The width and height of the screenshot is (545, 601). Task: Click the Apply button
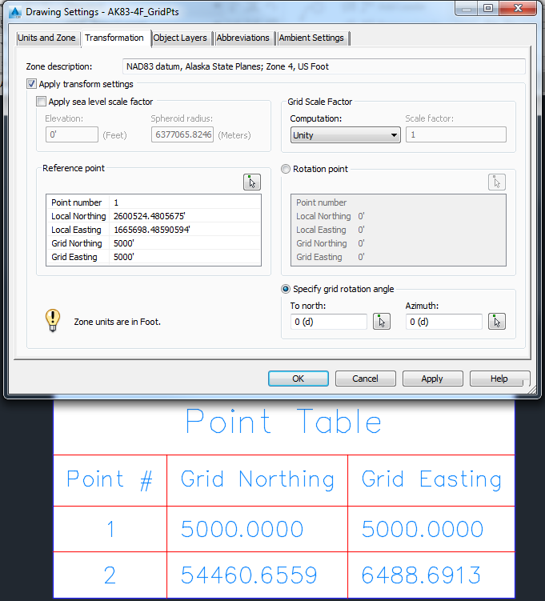[x=432, y=379]
